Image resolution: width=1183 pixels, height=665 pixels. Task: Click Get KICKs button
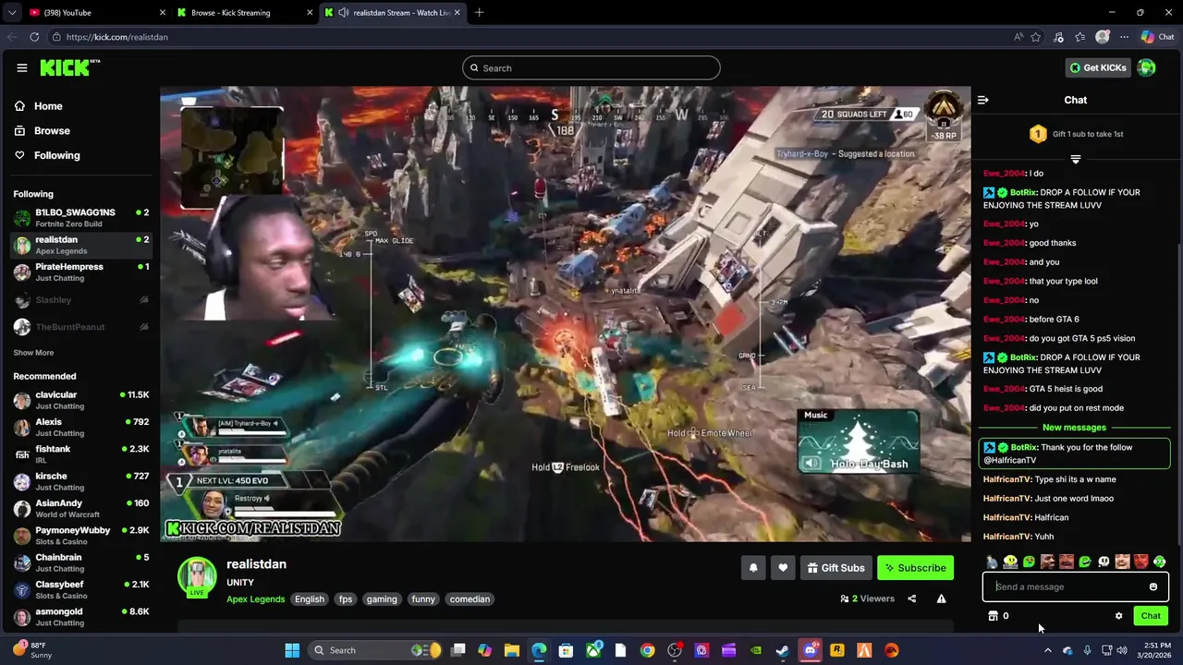click(1098, 67)
